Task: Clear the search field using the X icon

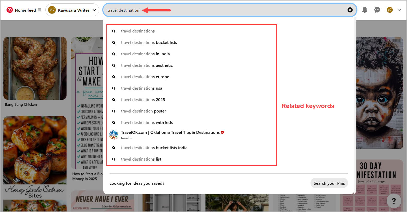Action: coord(350,10)
